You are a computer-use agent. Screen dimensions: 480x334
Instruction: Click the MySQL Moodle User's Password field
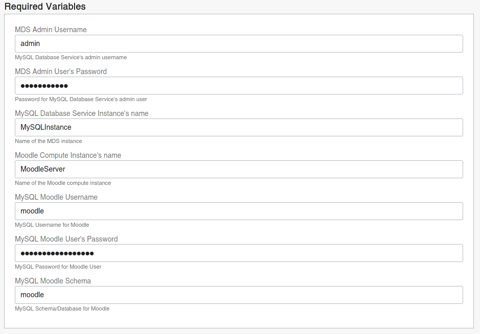click(x=239, y=253)
